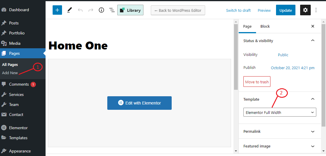Select the pencil Tools icon
Image resolution: width=326 pixels, height=156 pixels.
tap(69, 10)
